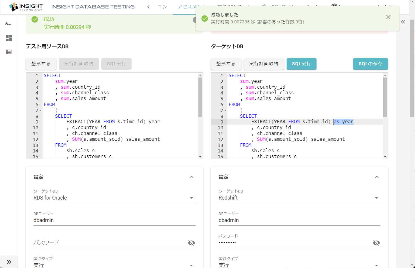This screenshot has width=415, height=268.
Task: Click the source editor scrollbar thumb
Action: [x=200, y=97]
